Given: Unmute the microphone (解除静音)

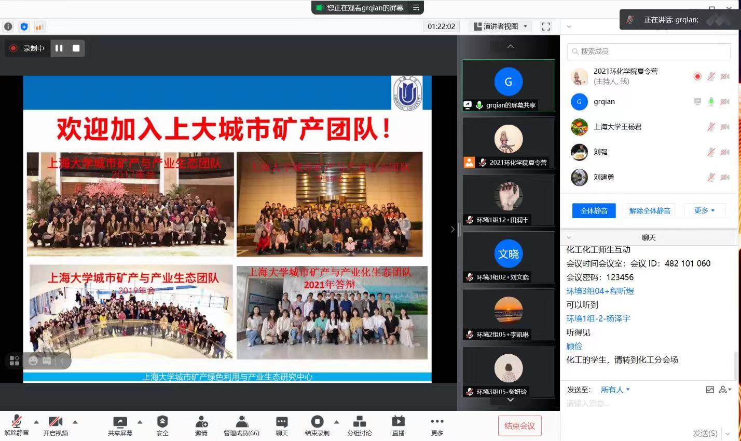Looking at the screenshot, I should coord(17,425).
